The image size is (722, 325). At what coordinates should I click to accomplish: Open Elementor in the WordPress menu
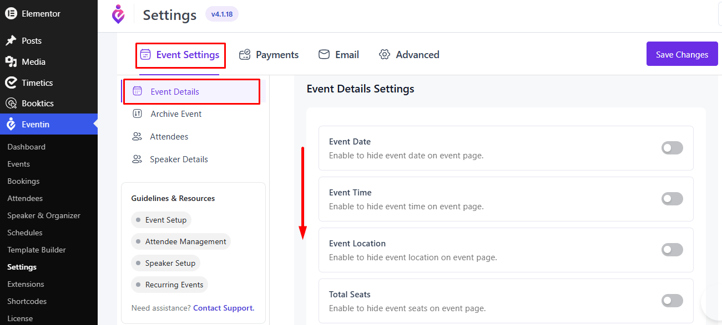tap(49, 14)
